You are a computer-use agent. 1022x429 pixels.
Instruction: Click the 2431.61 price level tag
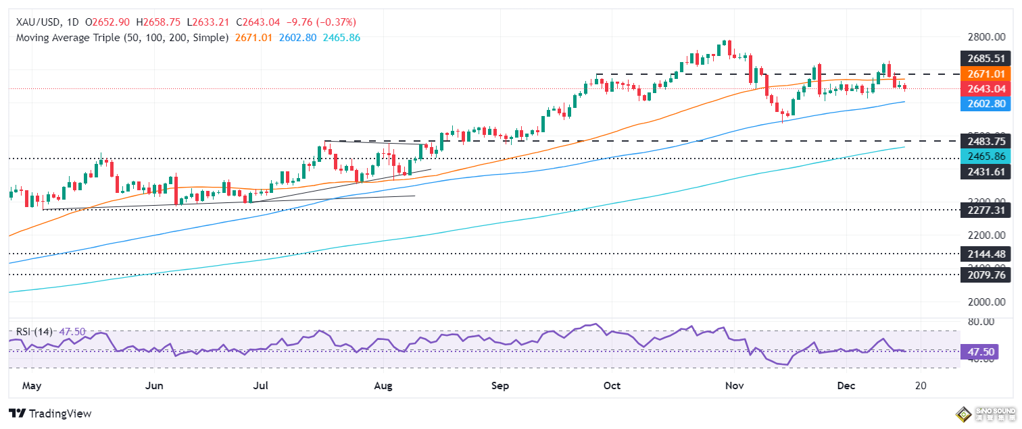click(x=987, y=171)
